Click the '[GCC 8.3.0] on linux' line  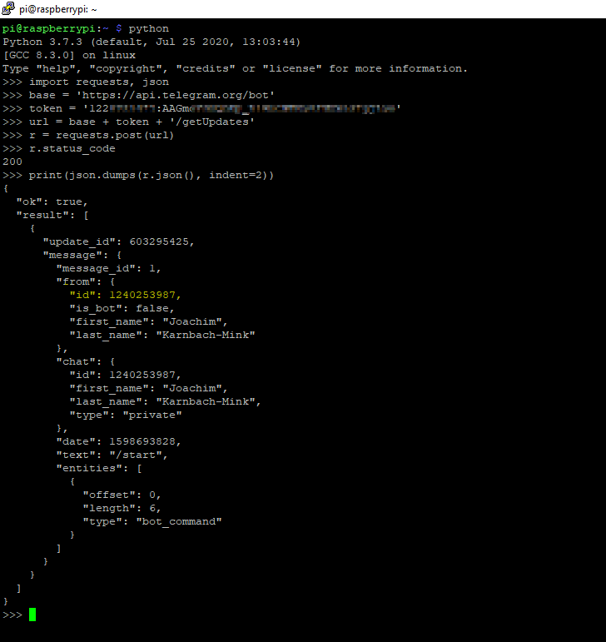point(69,55)
